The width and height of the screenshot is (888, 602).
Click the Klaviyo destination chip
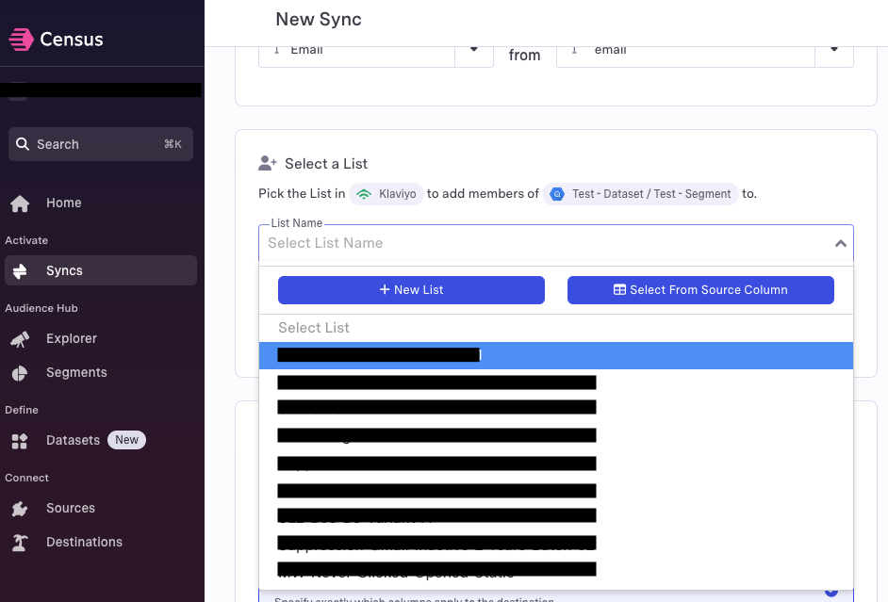[386, 194]
